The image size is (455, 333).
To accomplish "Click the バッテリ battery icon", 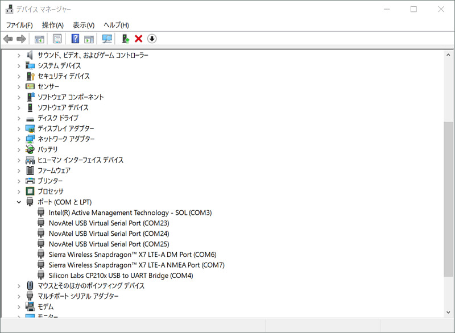I will [x=30, y=149].
